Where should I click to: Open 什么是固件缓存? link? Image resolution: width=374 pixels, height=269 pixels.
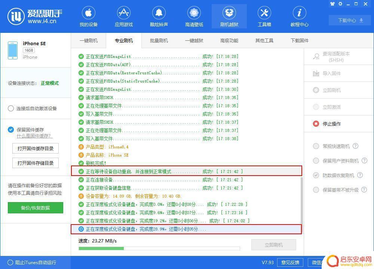(x=34, y=136)
